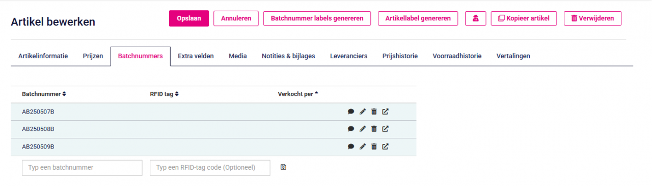Viewport: 652px width, 186px height.
Task: Focus the Typ een batchnummer field
Action: 82,168
